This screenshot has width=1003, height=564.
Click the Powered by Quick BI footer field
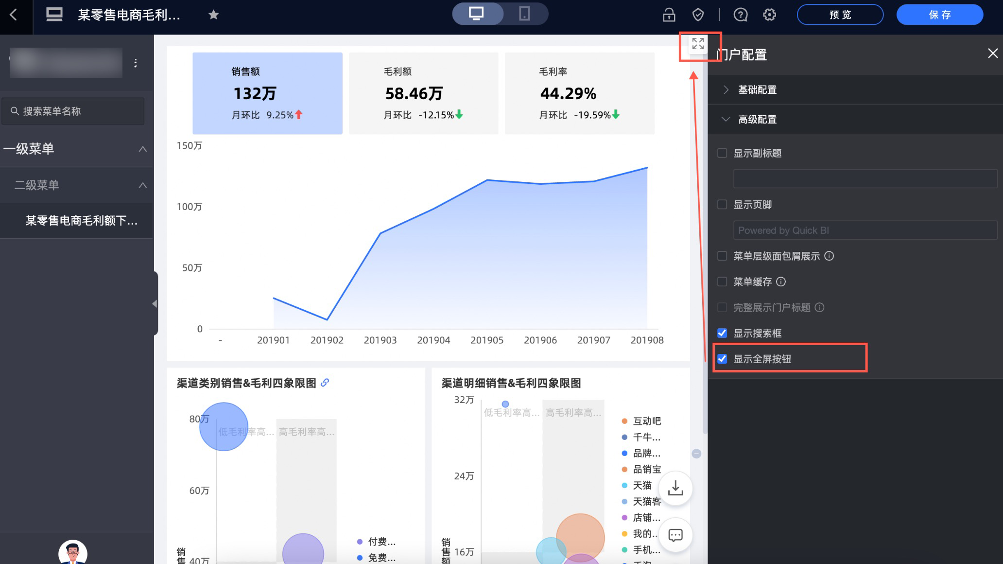coord(865,230)
